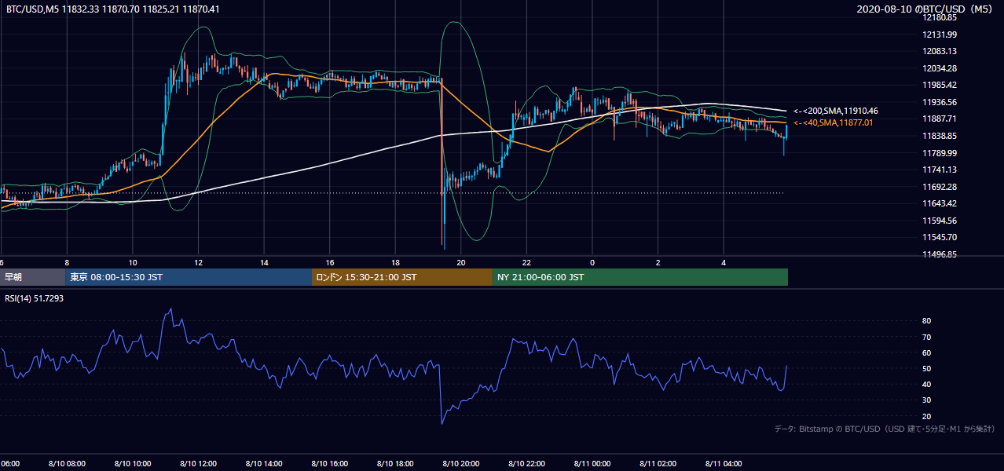Click the '8/10 20:00' date label
Screen dimensions: 1004x471
[x=461, y=463]
